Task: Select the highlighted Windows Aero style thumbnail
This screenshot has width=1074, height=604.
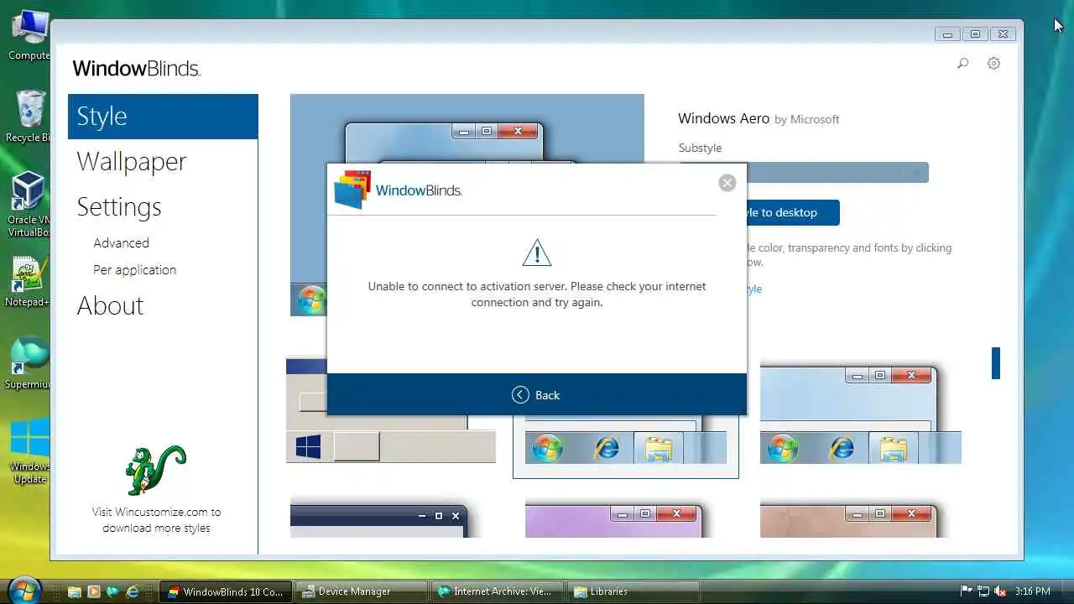Action: 626,447
